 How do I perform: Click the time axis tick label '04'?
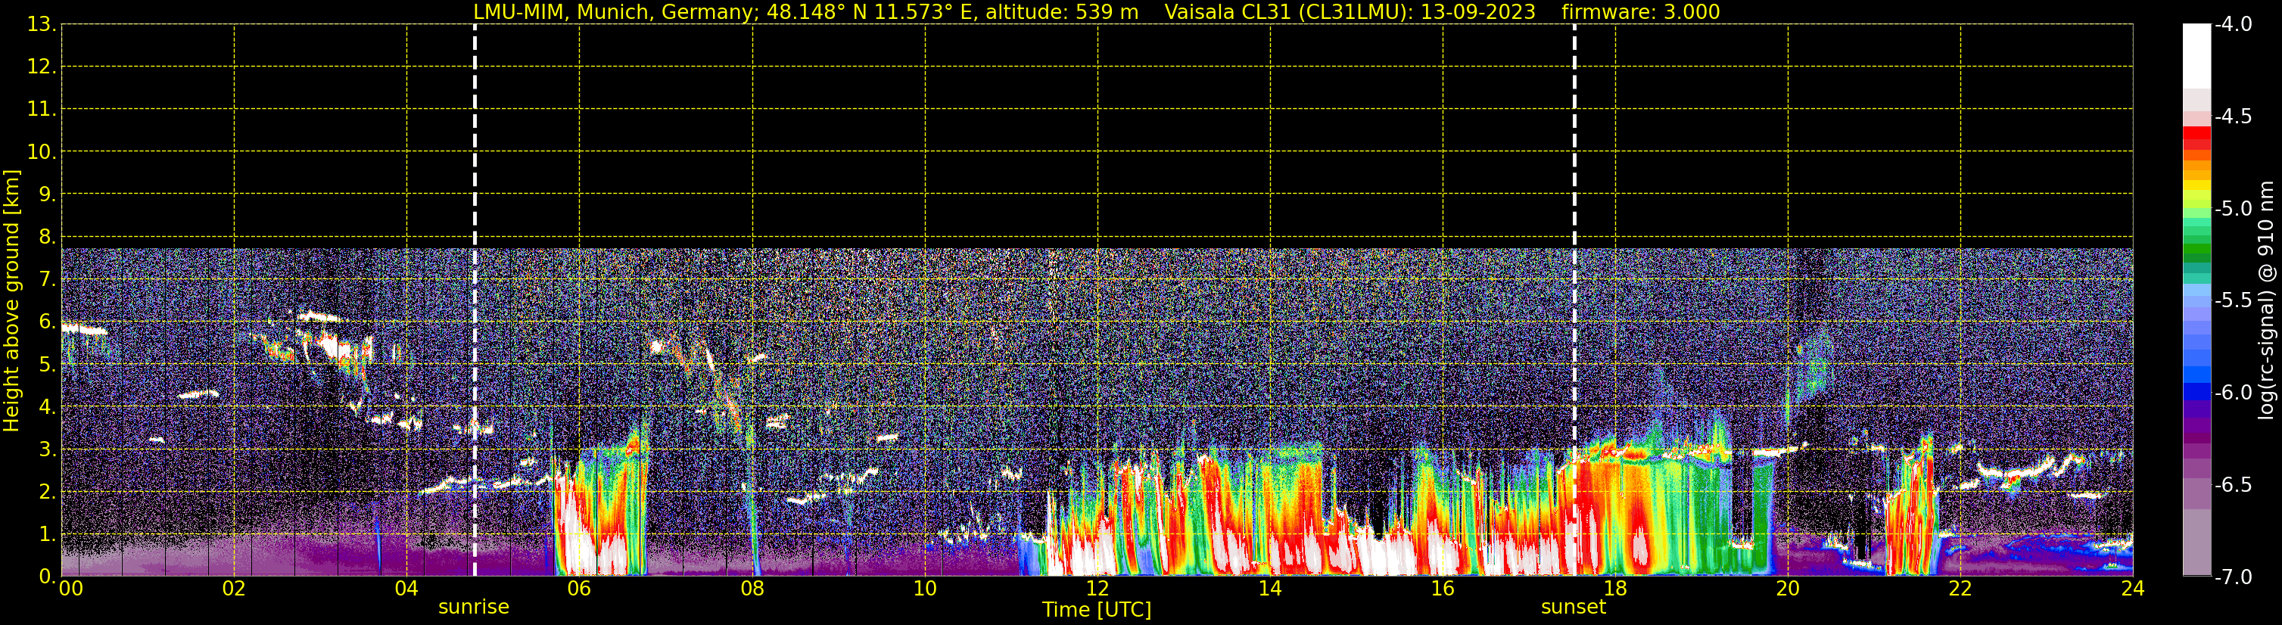[406, 589]
